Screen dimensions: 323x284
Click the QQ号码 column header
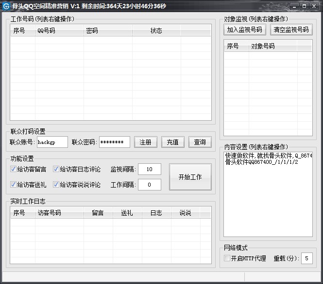(x=59, y=31)
